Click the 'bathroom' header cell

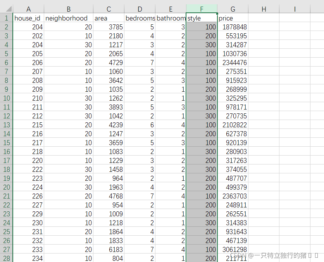point(171,18)
